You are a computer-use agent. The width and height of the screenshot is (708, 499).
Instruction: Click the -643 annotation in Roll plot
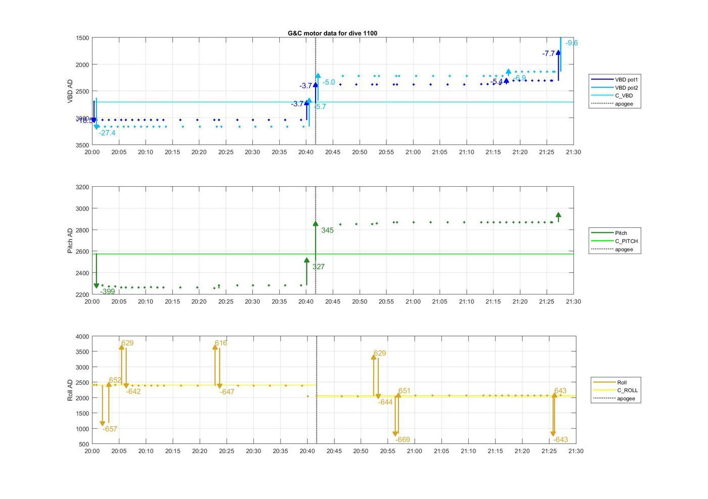560,440
